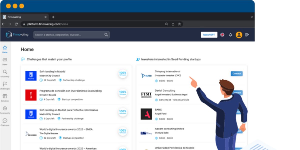Screen dimensions: 300x150
Task: Click the browser address bar URL
Action: pyautogui.click(x=47, y=24)
